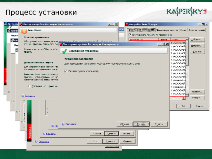Enable the Отключить кэширование checkbox in Anti-Hacker wizard
Screen dimensions: 212x159
click(x=29, y=86)
